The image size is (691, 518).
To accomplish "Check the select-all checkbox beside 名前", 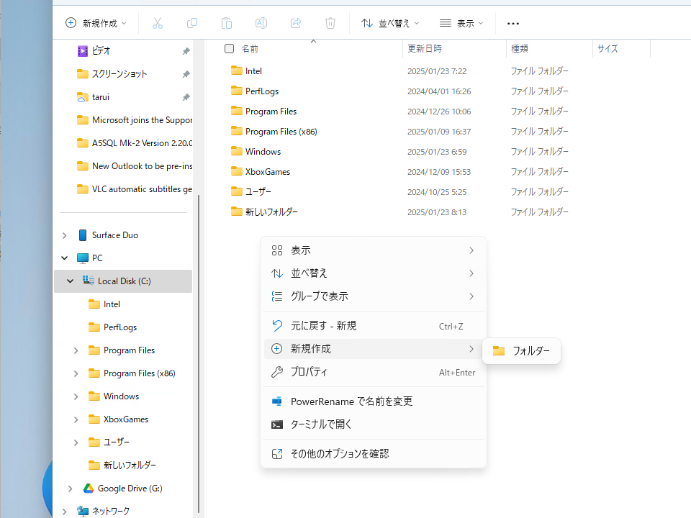I will pyautogui.click(x=228, y=48).
